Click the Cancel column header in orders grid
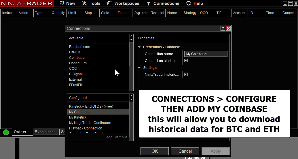Image resolution: width=298 pixels, height=159 pixels. [289, 13]
